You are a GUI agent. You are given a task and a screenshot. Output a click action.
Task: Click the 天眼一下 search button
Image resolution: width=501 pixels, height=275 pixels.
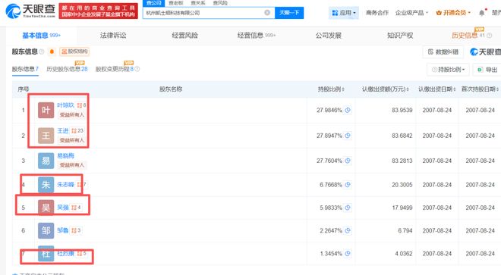289,13
